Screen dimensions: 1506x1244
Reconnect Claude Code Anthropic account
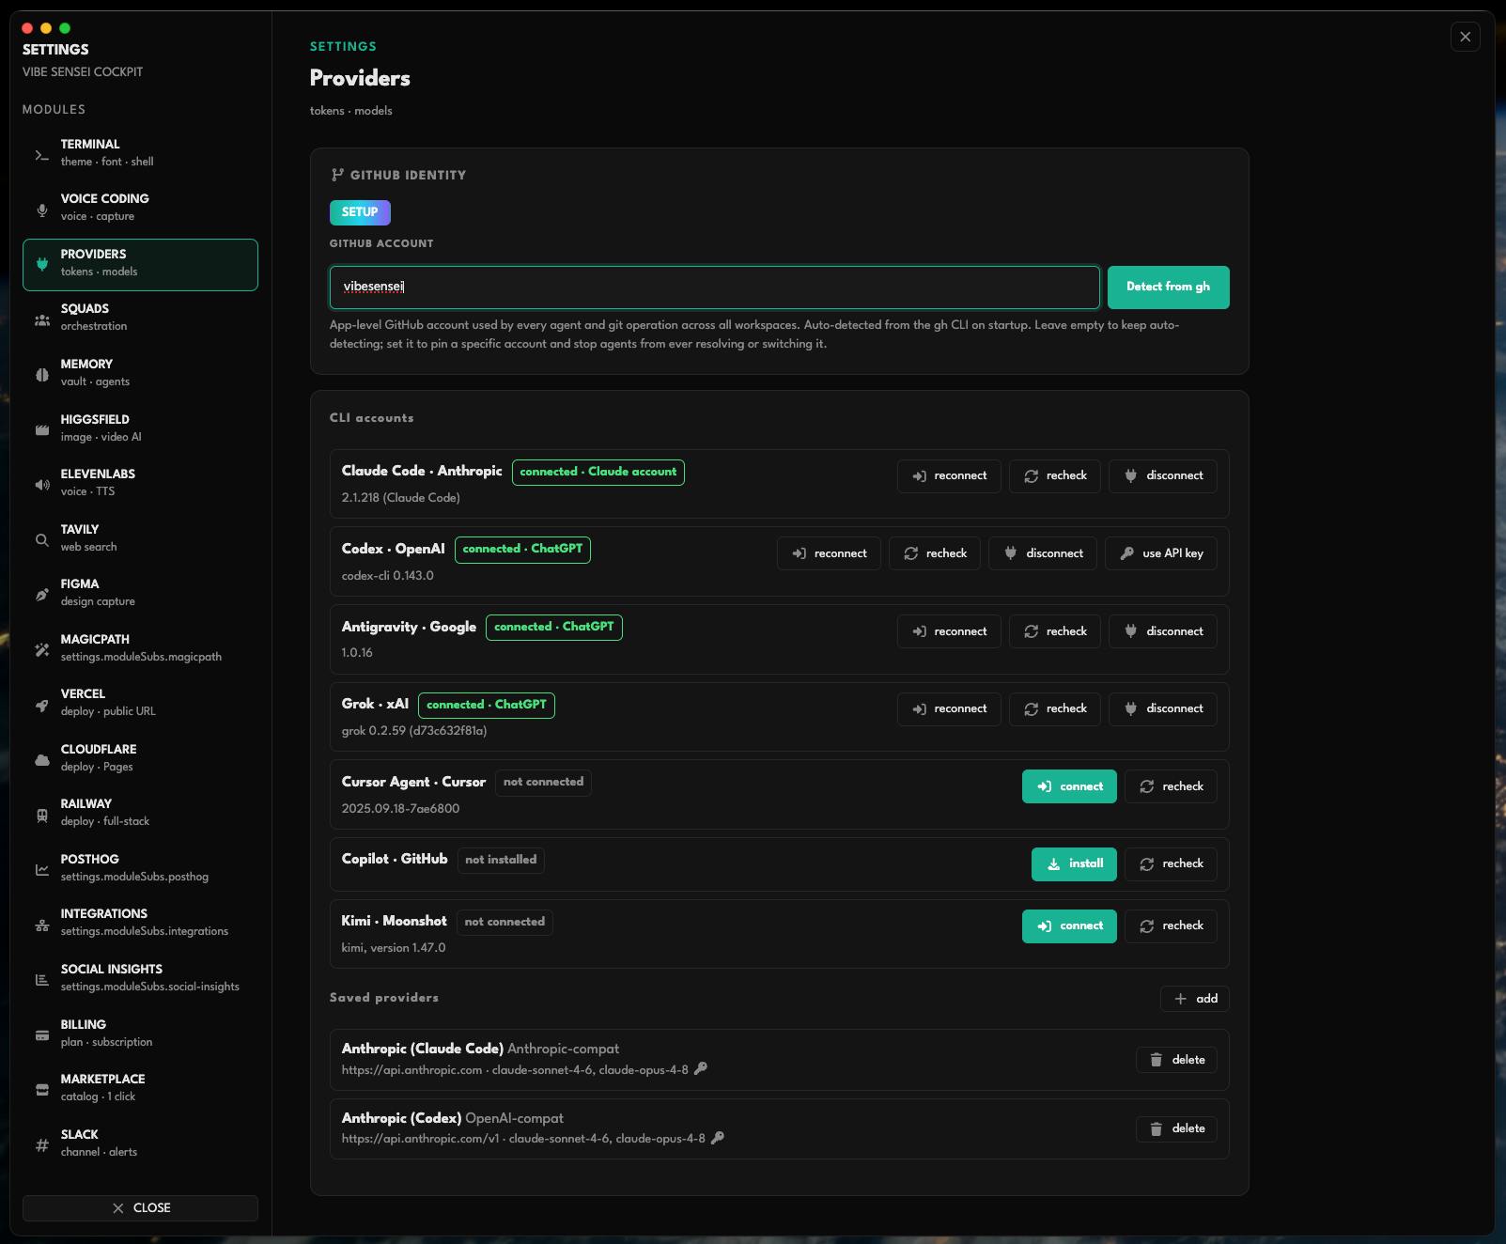click(x=949, y=476)
